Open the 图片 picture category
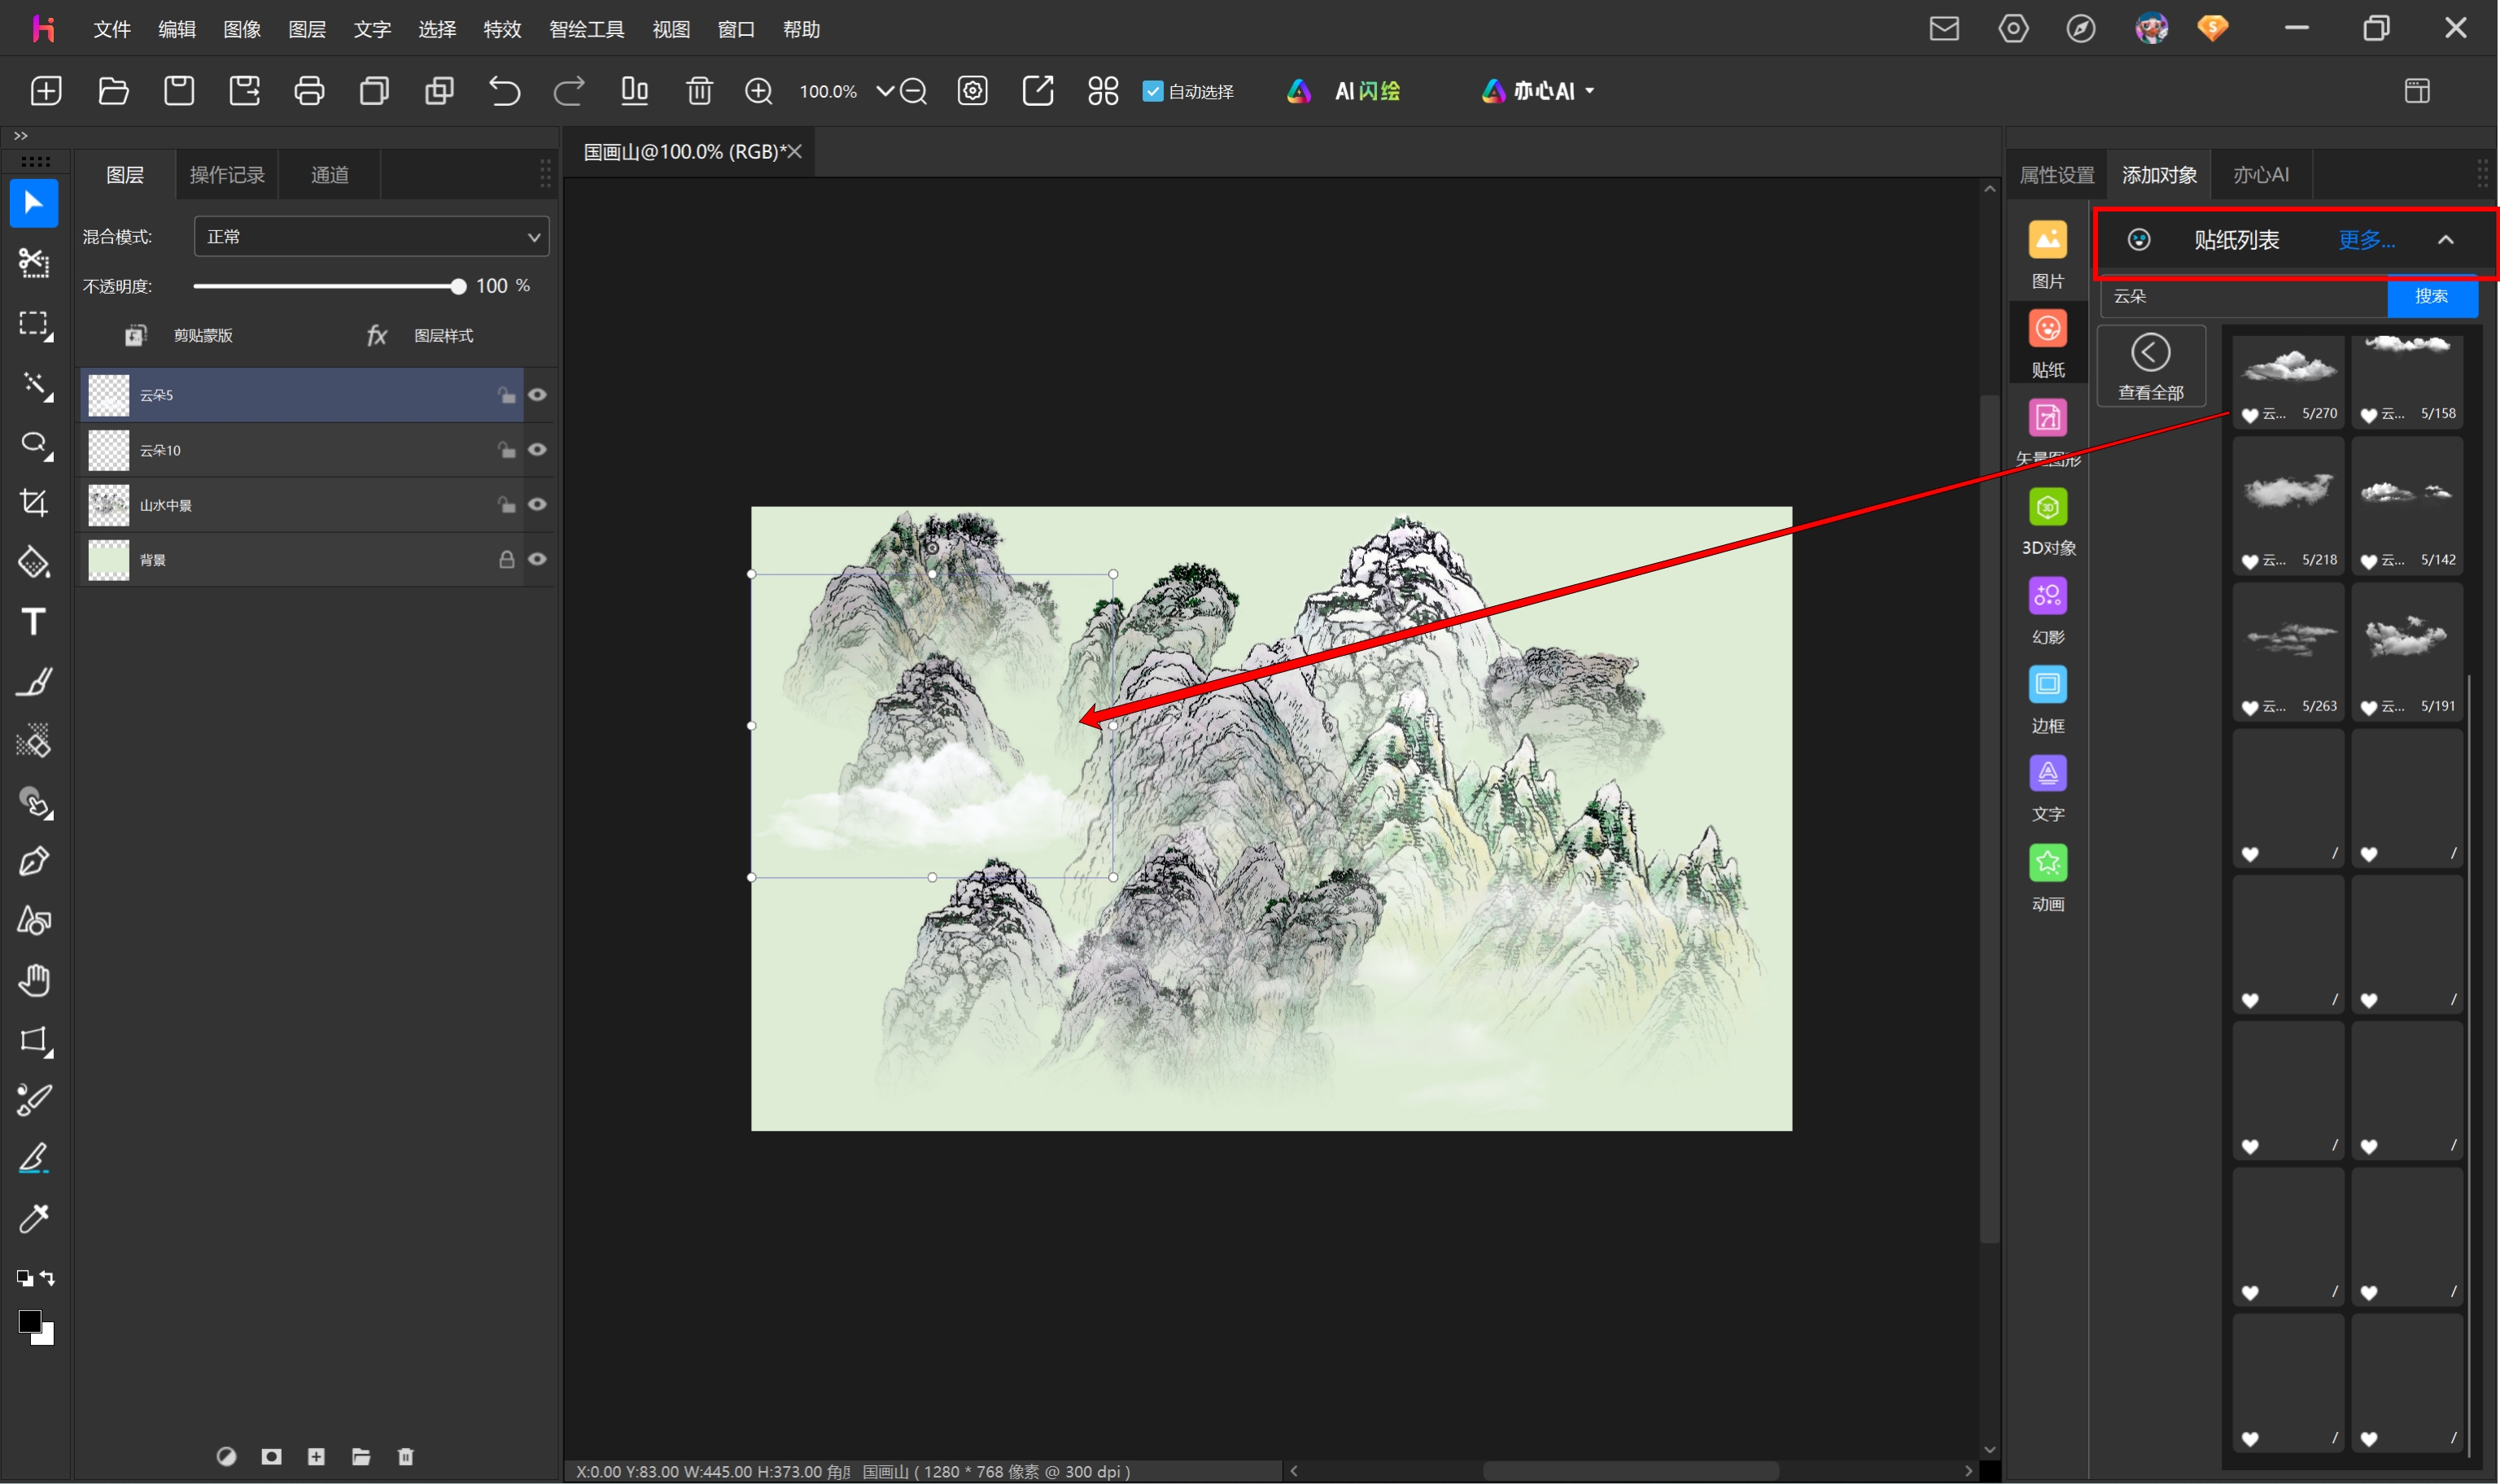 (2048, 255)
